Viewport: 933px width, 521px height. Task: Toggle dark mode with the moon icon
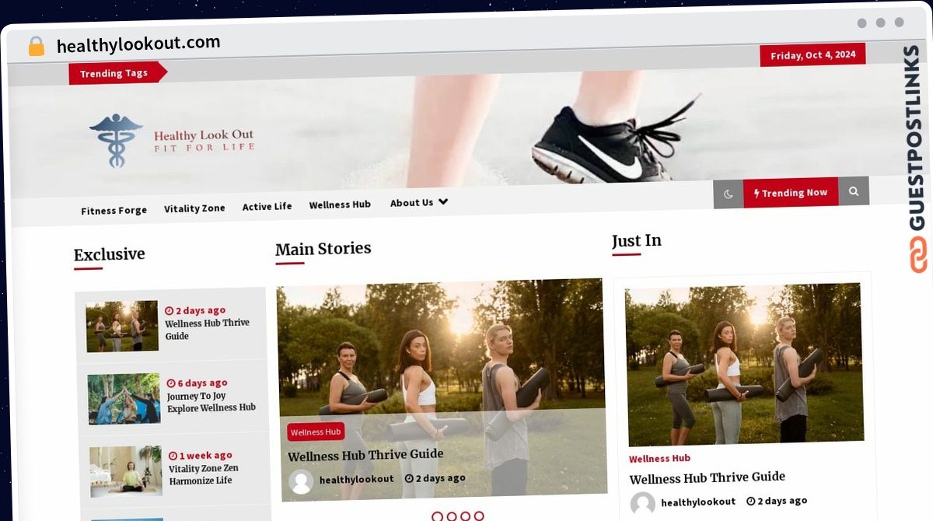(729, 194)
